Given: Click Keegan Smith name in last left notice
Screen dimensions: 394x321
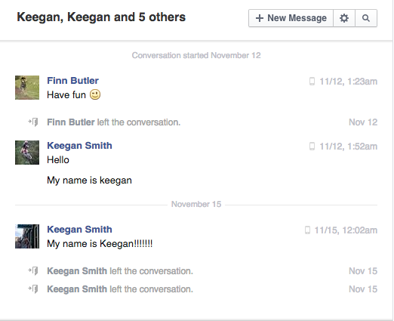Looking at the screenshot, I should click(77, 289).
